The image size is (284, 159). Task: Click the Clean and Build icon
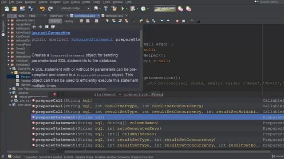(114, 9)
